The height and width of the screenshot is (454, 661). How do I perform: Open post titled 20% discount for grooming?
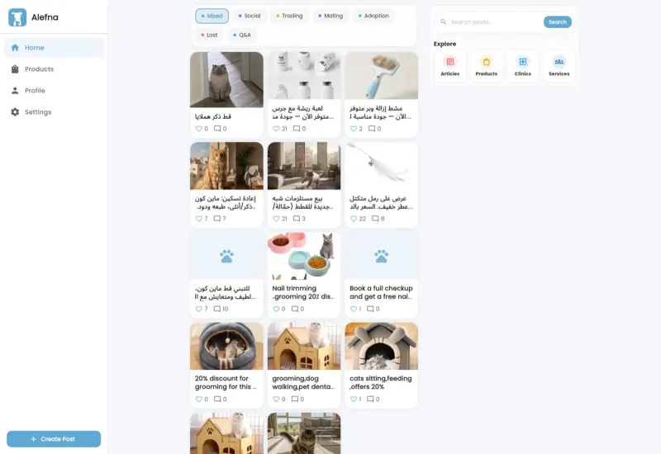point(226,382)
